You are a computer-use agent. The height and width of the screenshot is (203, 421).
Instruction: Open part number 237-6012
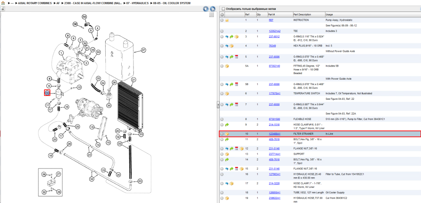274,37
